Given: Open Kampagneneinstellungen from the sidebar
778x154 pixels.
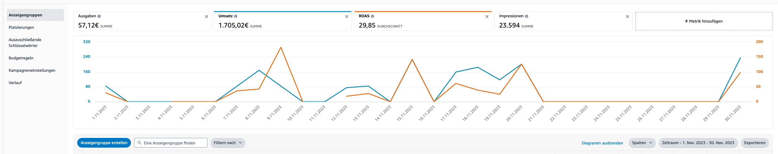Looking at the screenshot, I should tap(32, 71).
